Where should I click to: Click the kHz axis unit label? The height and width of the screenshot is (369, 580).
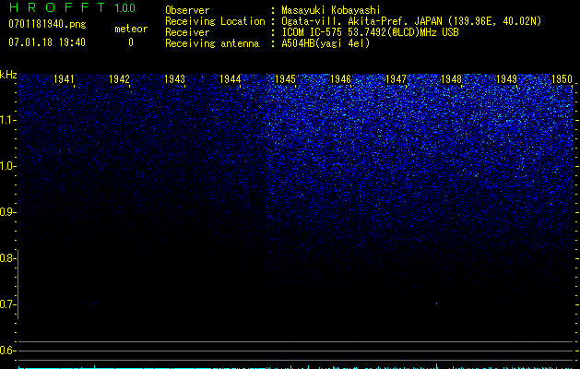[8, 75]
